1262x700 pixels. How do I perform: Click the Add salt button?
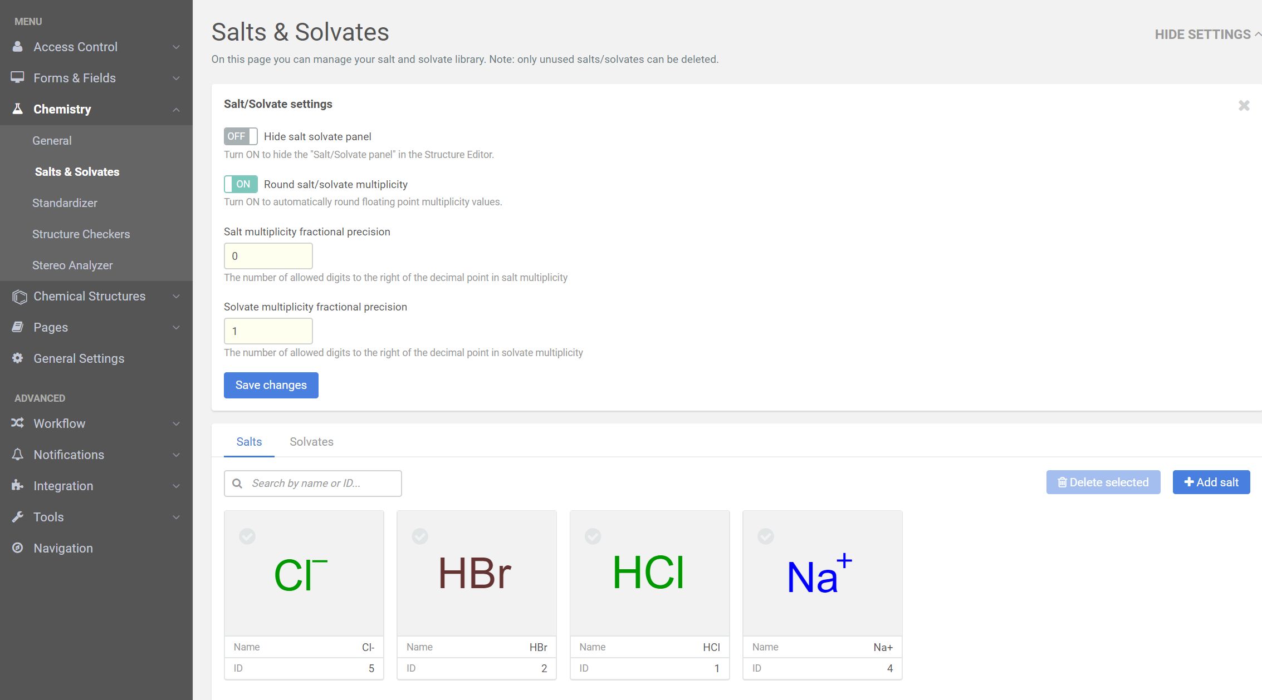[x=1211, y=482]
